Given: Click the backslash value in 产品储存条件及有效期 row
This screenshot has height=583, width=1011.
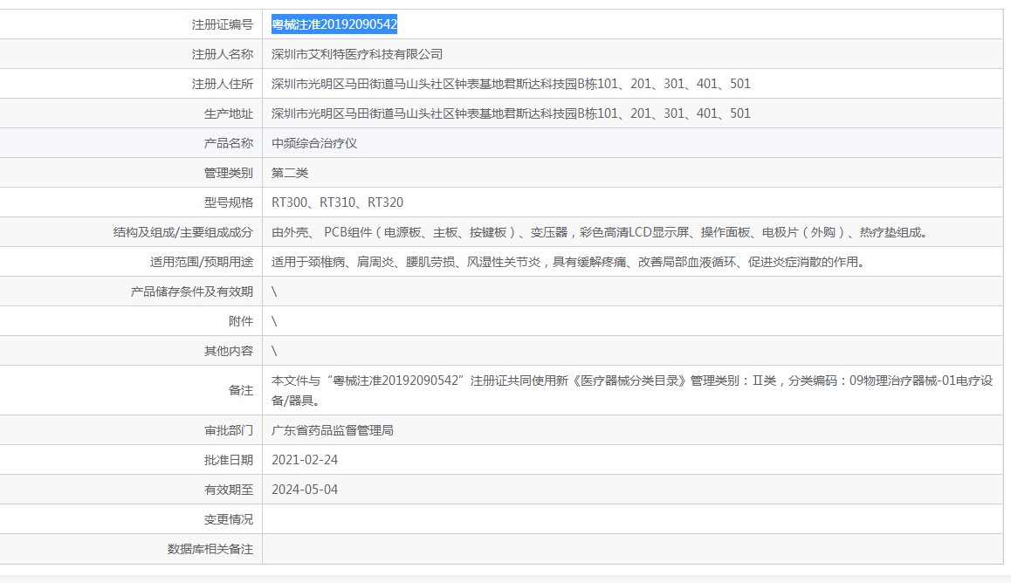Looking at the screenshot, I should [274, 291].
